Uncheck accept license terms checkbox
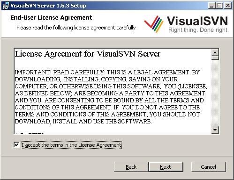 (x=16, y=145)
